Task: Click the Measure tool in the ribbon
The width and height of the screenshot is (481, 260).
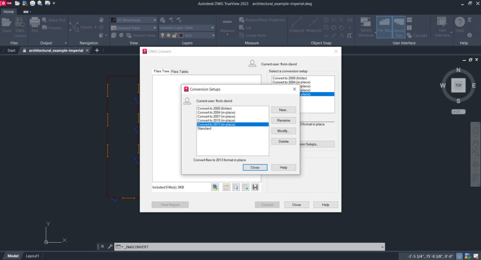Action: pos(227,26)
